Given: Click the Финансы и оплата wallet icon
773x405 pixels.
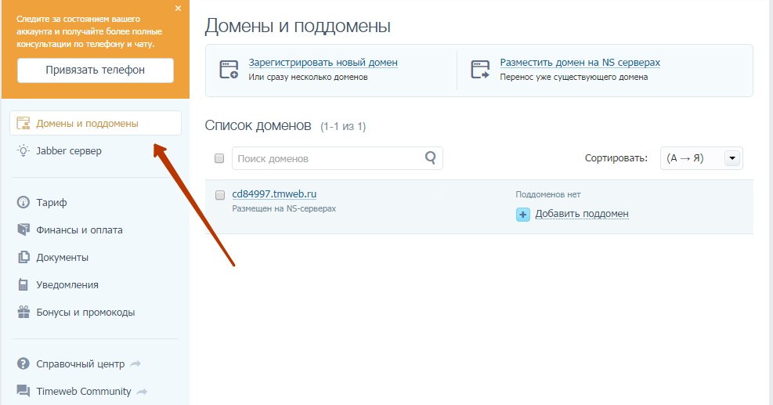Looking at the screenshot, I should 23,230.
